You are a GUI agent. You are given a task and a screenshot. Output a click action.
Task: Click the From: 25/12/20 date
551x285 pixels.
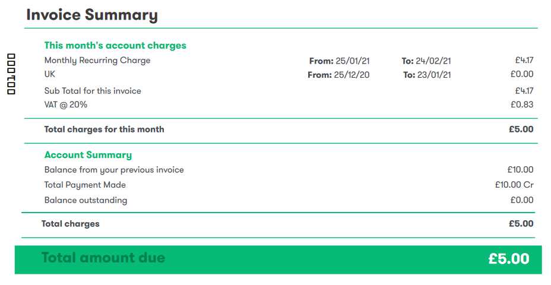(339, 75)
